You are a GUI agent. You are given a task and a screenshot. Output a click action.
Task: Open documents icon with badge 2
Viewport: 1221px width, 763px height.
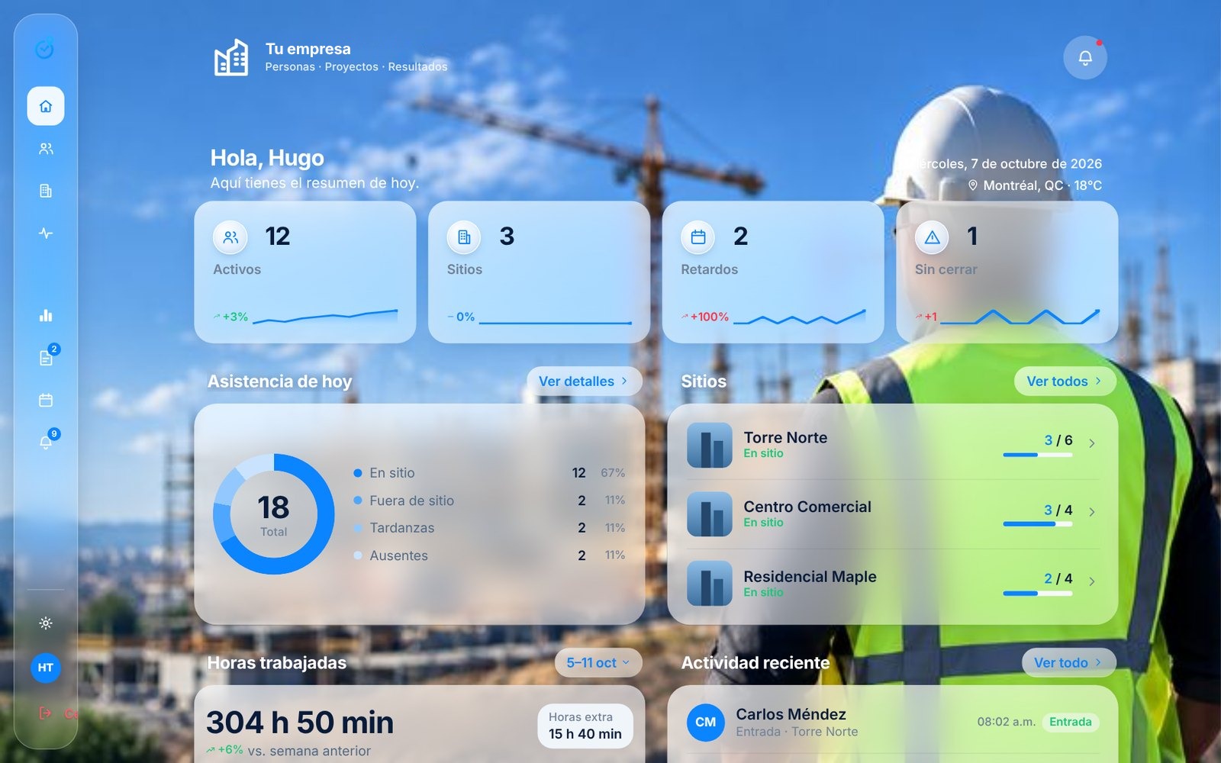46,357
